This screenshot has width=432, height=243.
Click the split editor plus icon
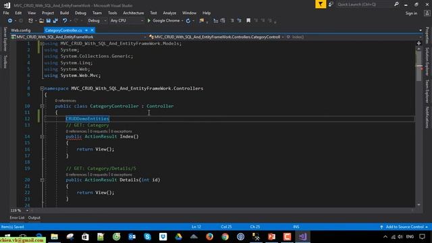418,43
